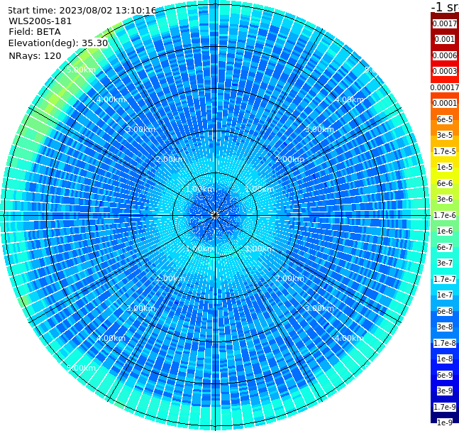Click the 3e-9 colorbar tick label
The height and width of the screenshot is (431, 459).
(445, 391)
